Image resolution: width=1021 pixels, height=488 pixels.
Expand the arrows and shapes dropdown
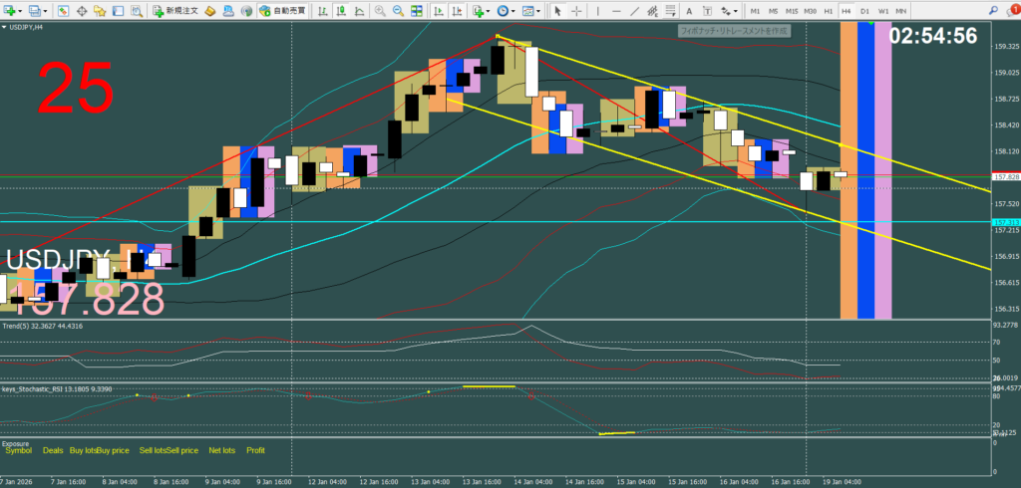[x=738, y=10]
